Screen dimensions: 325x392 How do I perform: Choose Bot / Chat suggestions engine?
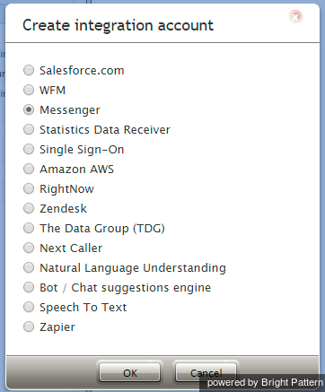[29, 287]
